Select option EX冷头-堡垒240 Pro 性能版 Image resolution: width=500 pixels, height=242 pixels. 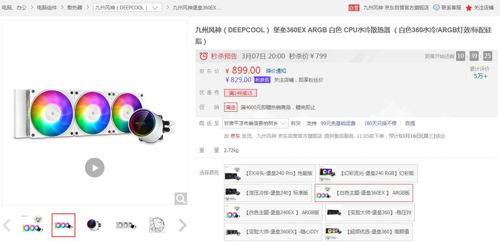click(270, 173)
